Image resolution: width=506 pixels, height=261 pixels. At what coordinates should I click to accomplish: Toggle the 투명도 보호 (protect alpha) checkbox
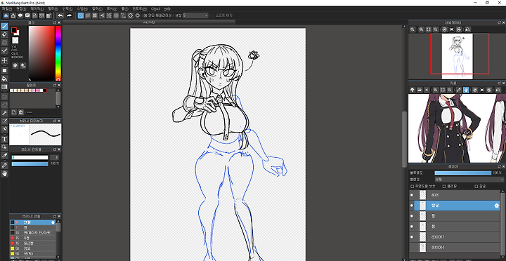412,186
